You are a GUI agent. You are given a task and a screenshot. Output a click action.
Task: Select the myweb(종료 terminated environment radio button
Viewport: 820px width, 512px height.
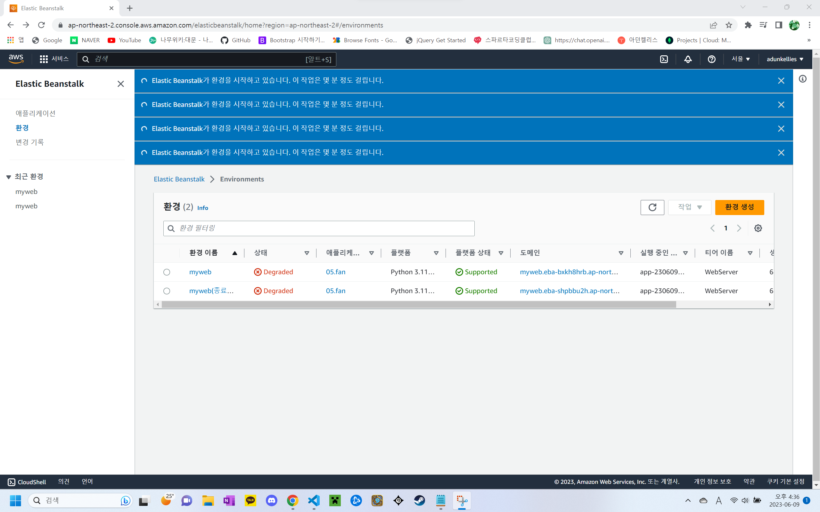coord(167,291)
